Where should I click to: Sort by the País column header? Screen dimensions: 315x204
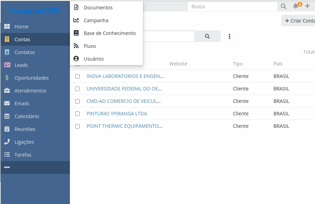pyautogui.click(x=278, y=64)
